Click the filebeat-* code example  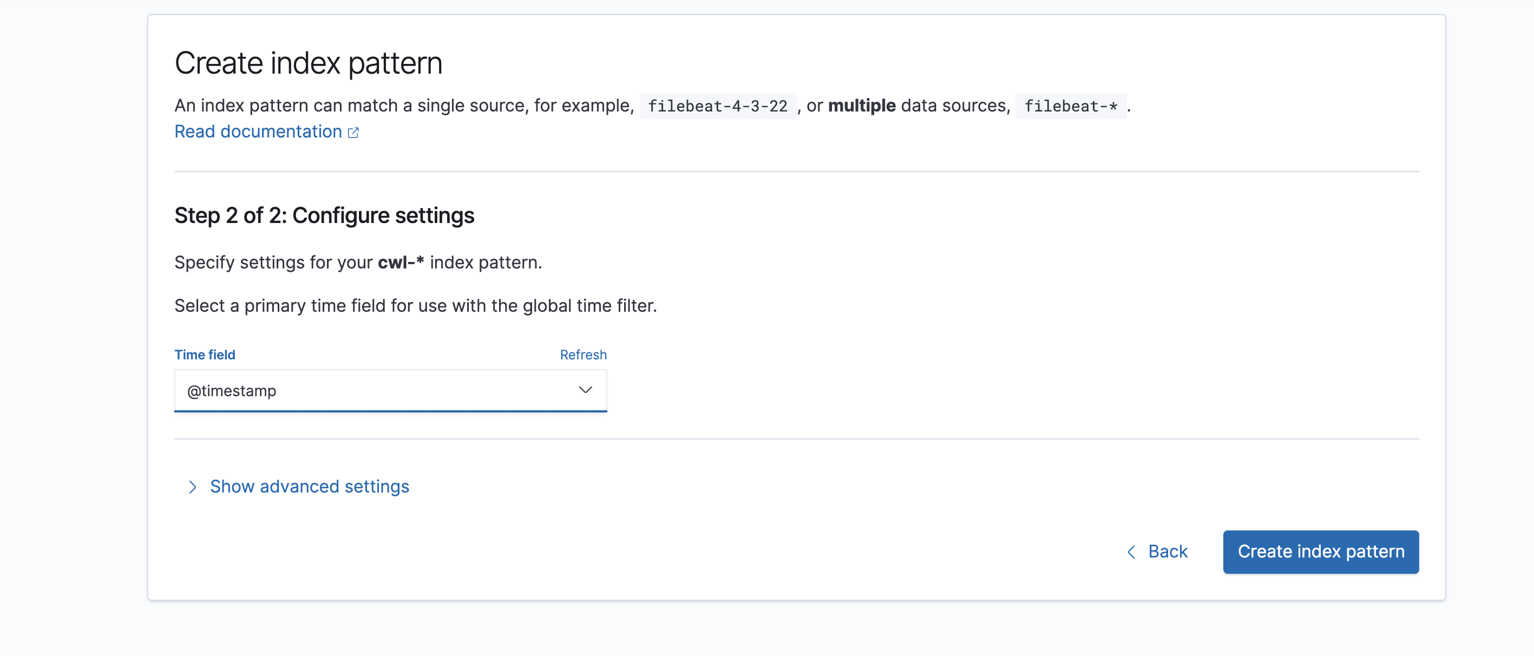pos(1070,106)
